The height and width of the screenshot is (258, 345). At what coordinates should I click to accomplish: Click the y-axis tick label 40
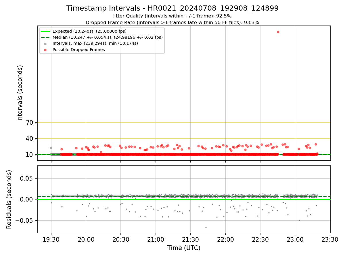[x=30, y=139]
